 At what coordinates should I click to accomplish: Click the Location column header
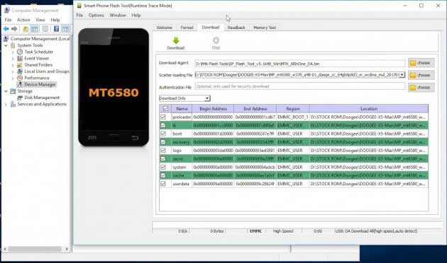(x=369, y=108)
